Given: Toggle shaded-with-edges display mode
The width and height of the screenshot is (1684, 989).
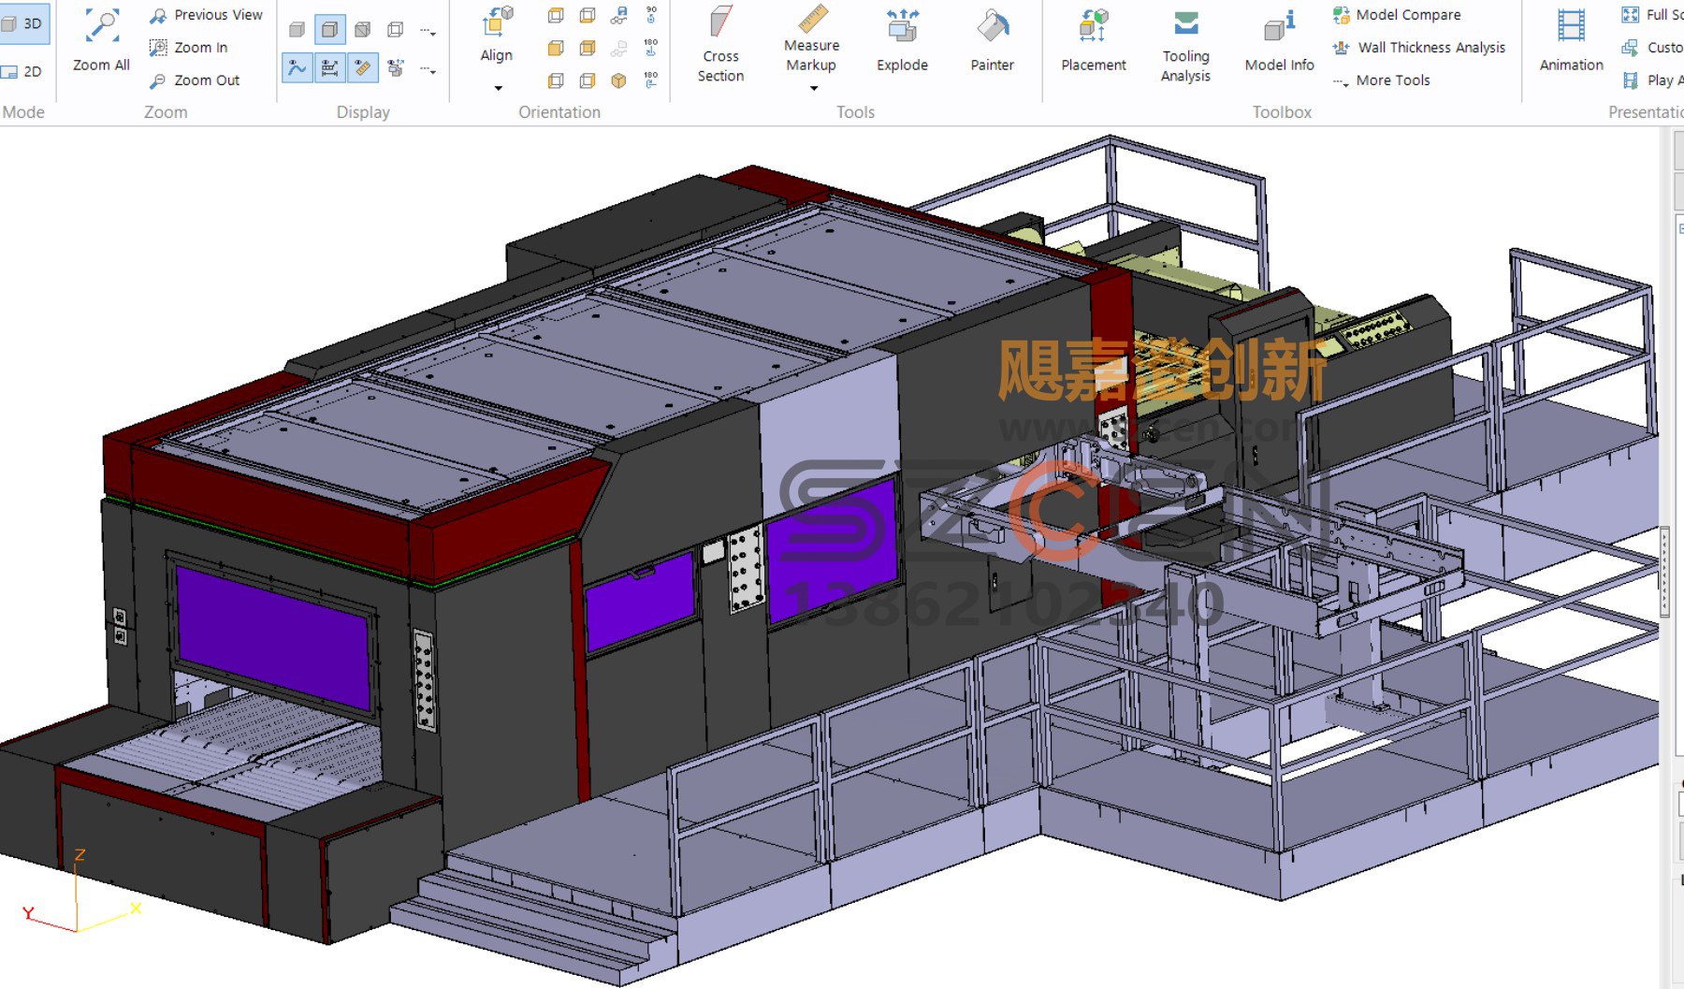Looking at the screenshot, I should tap(330, 30).
